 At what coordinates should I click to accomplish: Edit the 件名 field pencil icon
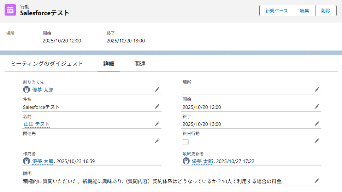tap(157, 107)
